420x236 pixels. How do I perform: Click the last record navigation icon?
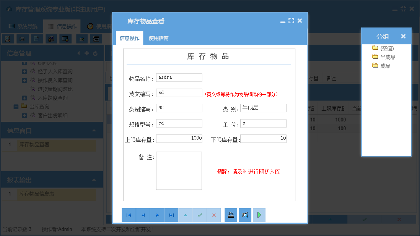171,215
